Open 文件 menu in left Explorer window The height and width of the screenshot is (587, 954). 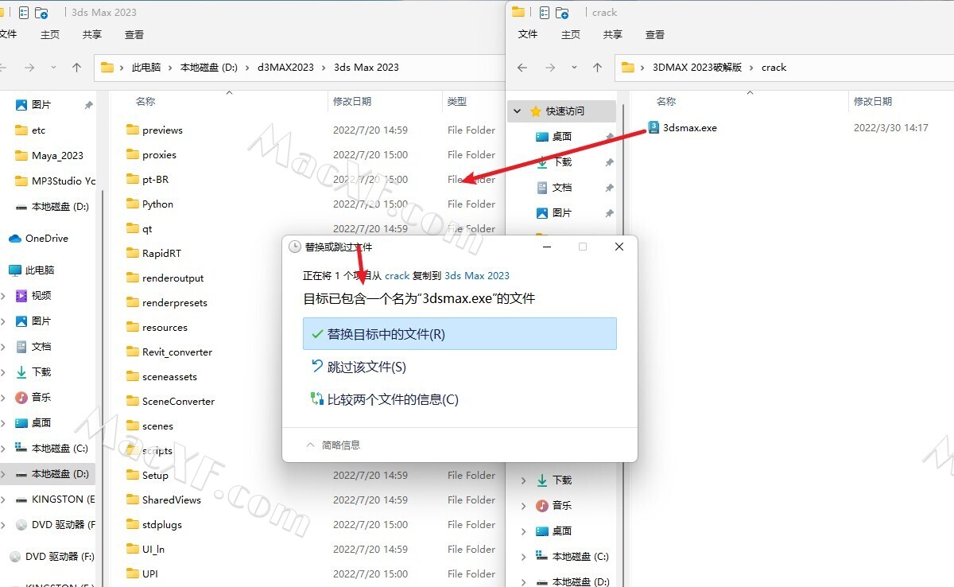8,34
